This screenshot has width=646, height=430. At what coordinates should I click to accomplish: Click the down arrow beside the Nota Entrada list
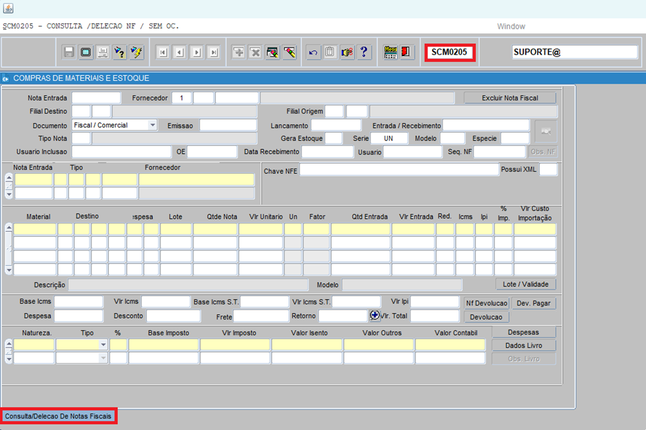pos(9,194)
